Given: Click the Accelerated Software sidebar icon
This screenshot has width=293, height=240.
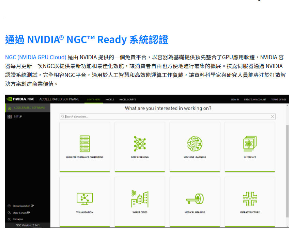Looking at the screenshot, I should tap(10, 108).
